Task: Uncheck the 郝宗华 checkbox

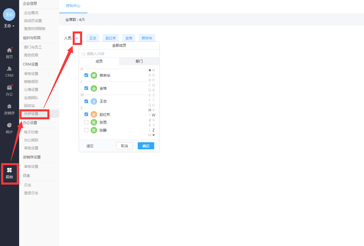Action: [x=86, y=75]
